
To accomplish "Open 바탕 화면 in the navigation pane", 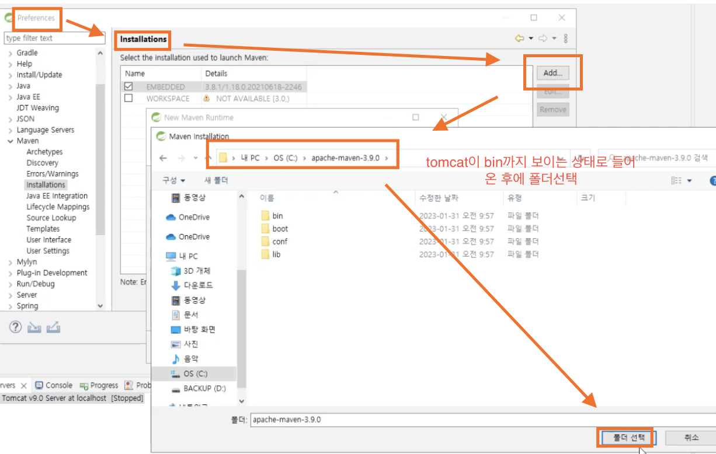I will point(193,329).
